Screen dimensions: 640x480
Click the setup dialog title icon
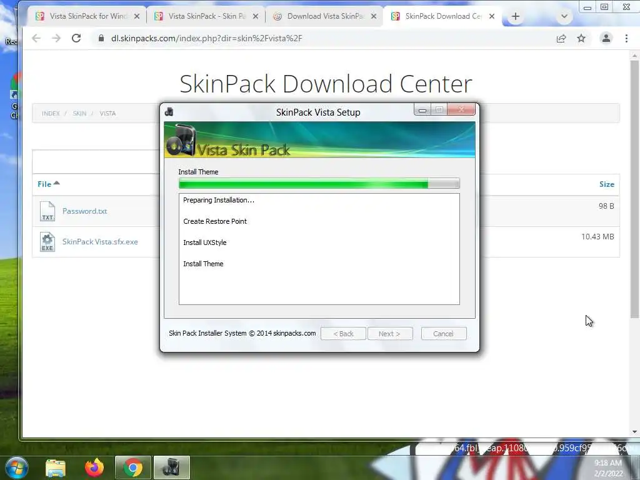tap(169, 112)
